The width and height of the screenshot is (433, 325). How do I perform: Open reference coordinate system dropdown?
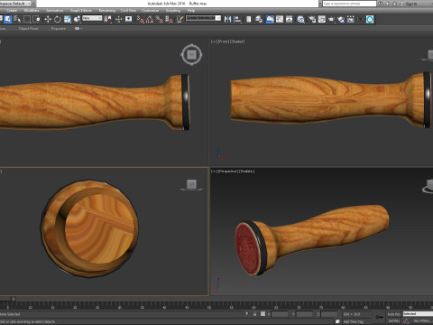92,18
